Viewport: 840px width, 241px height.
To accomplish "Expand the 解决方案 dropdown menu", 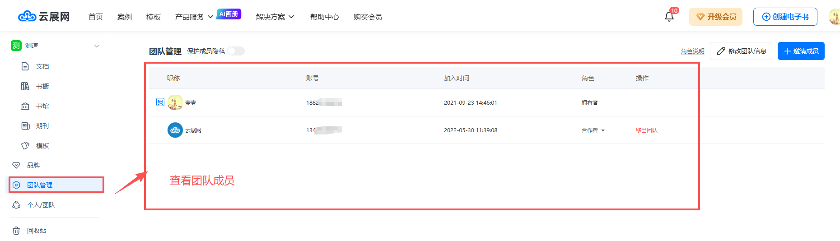I will (275, 17).
